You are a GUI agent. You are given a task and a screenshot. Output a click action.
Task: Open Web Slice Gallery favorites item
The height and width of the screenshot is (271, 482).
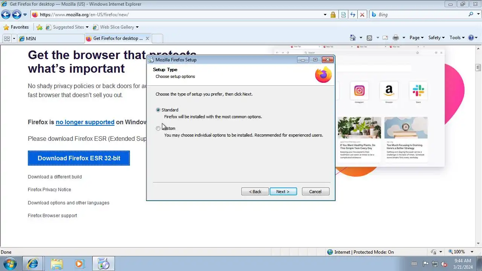tap(115, 27)
